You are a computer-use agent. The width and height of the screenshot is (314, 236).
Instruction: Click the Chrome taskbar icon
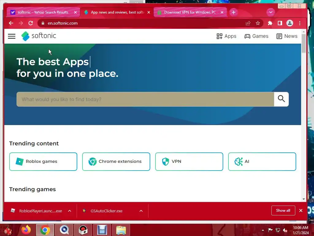(45, 230)
